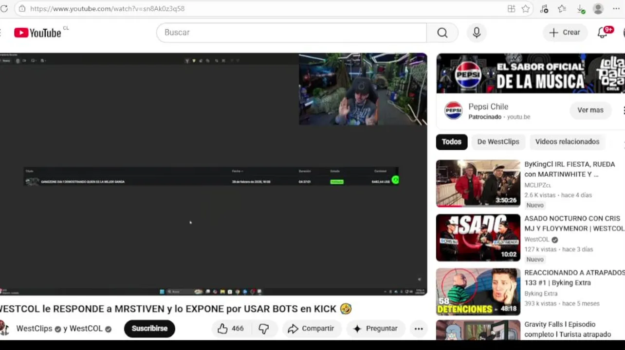This screenshot has height=350, width=625.
Task: Click the WestClips channel avatar
Action: pos(4,329)
